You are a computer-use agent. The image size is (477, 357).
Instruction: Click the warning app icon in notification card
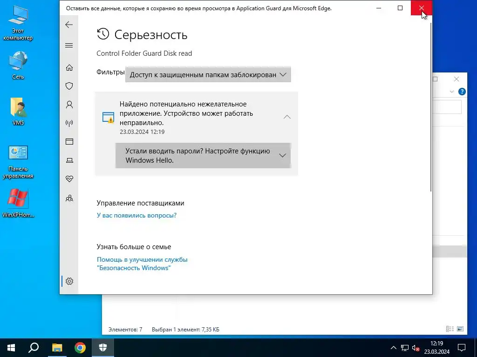[x=108, y=118]
